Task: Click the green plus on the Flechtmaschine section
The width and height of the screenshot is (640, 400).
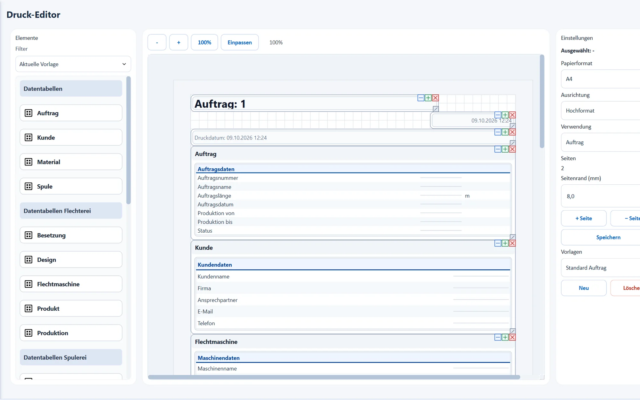Action: pyautogui.click(x=505, y=337)
